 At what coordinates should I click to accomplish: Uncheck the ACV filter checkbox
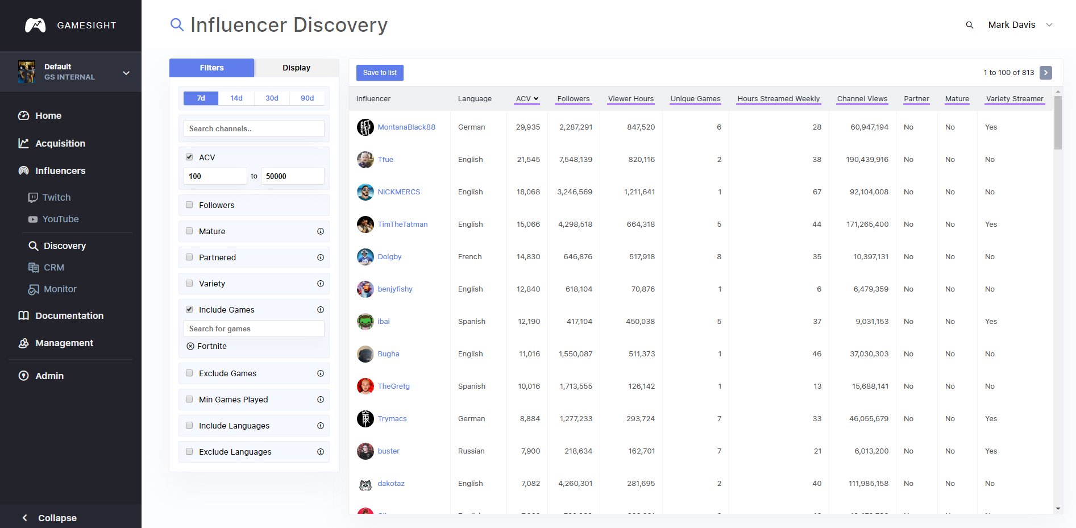pos(189,157)
